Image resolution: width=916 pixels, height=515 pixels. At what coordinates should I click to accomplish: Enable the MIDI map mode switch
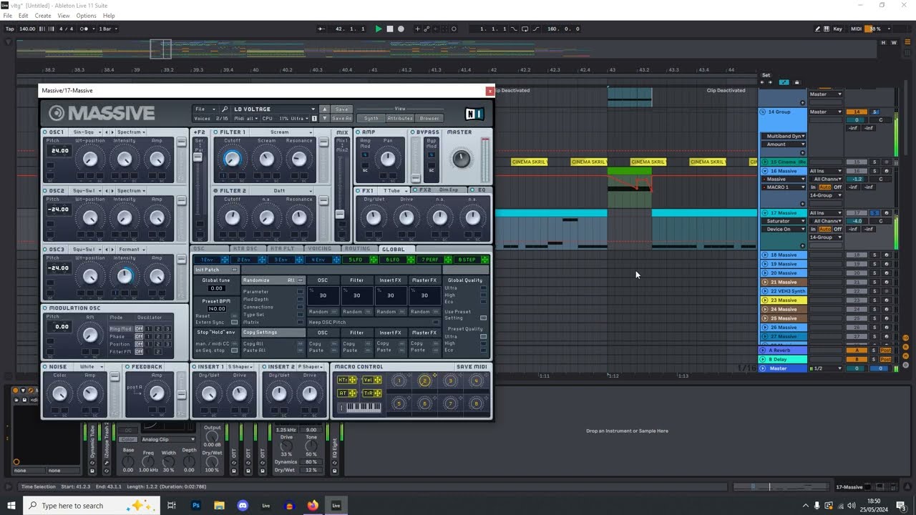click(857, 29)
